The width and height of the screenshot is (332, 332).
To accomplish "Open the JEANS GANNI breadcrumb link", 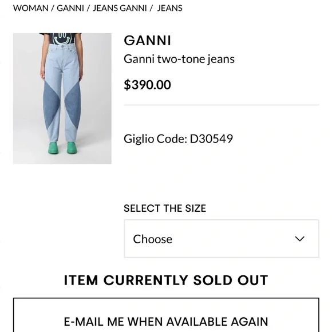I will click(120, 8).
